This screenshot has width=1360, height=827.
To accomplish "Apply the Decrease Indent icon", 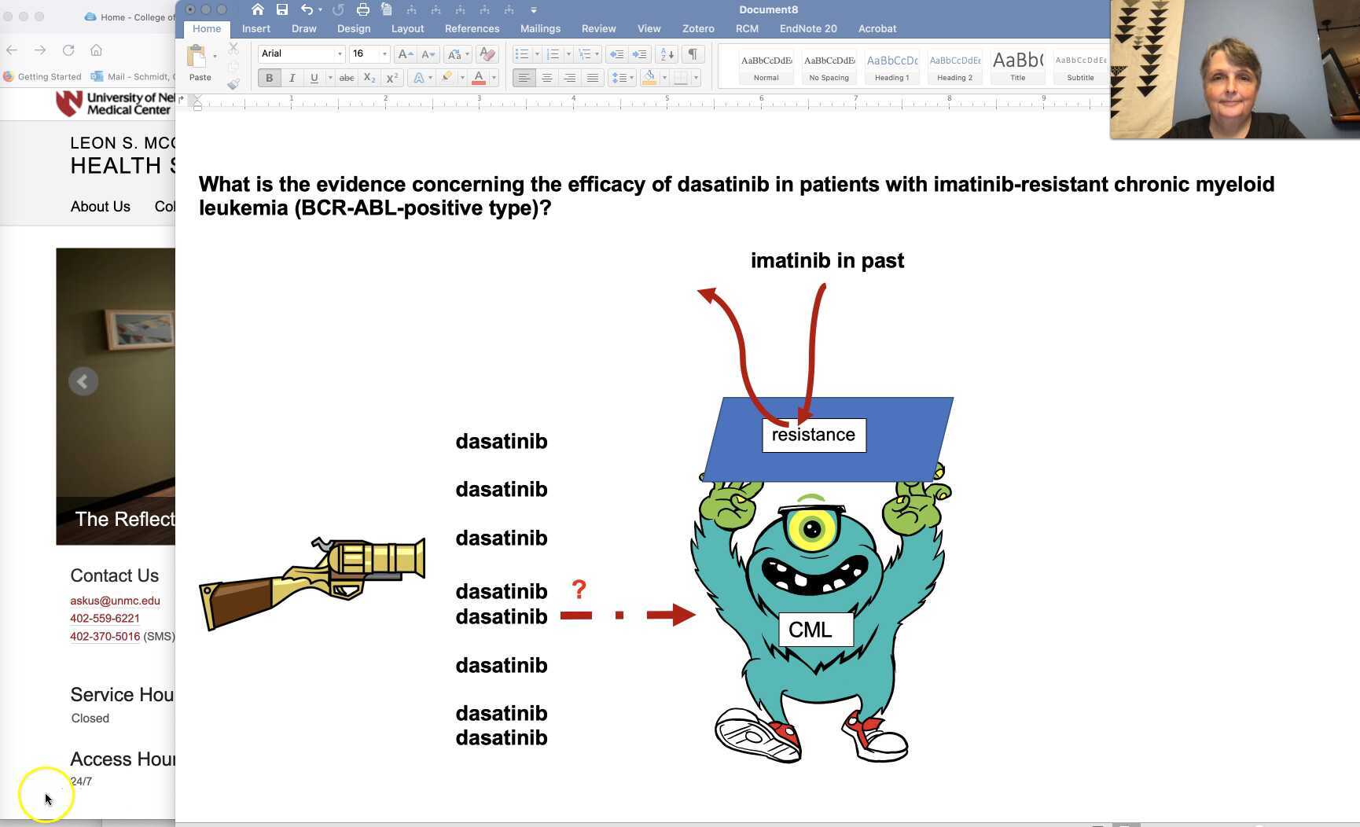I will [616, 53].
